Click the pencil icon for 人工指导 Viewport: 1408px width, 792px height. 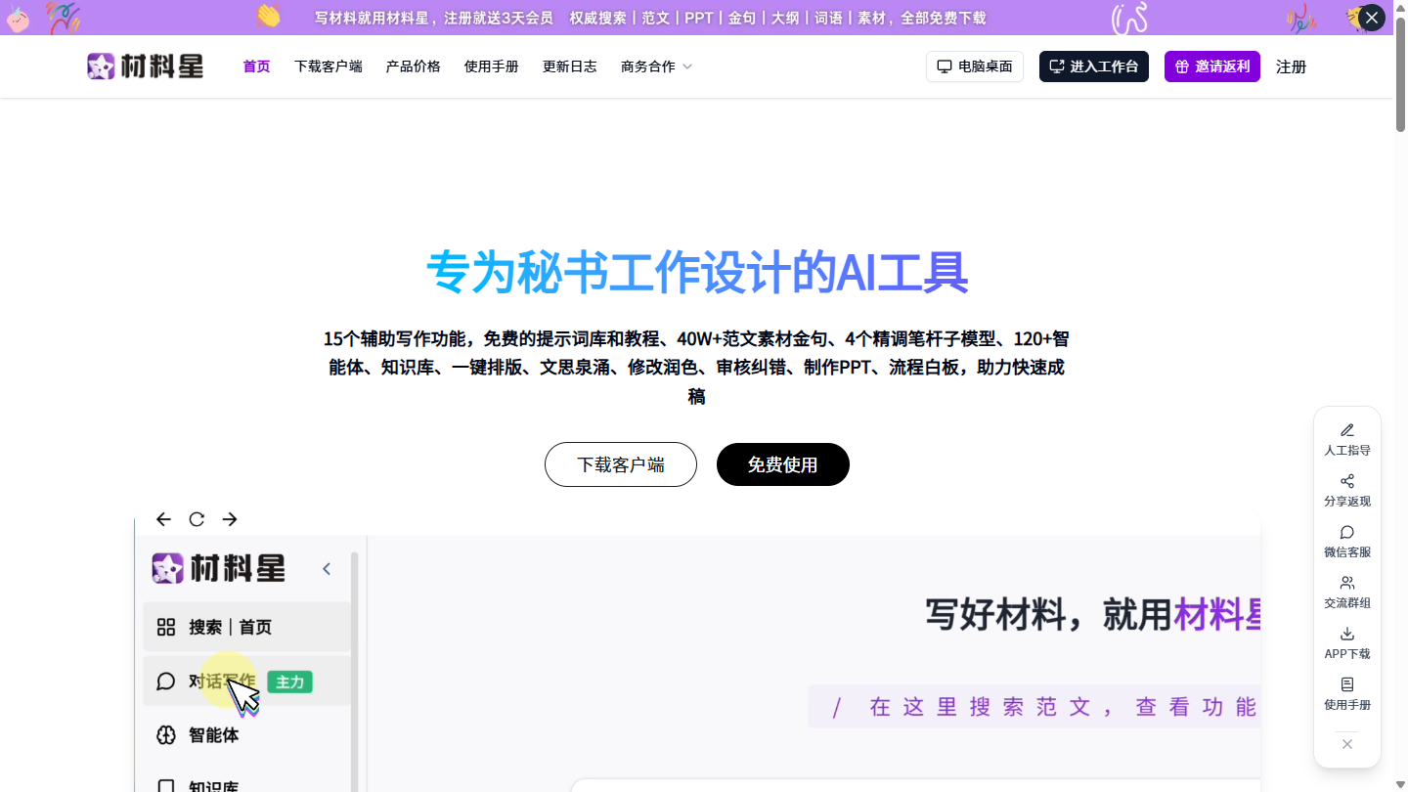[x=1347, y=430]
